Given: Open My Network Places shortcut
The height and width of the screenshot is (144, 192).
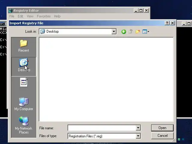Looking at the screenshot, I should point(24,125).
